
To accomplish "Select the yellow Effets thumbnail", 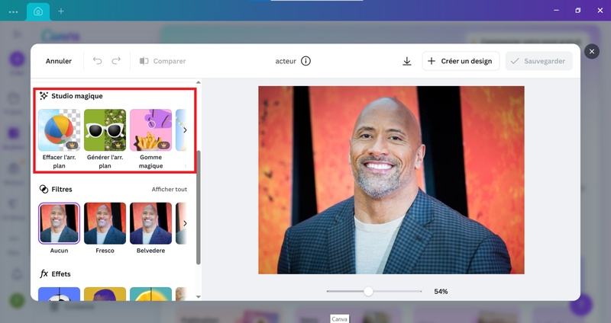I will pyautogui.click(x=105, y=294).
